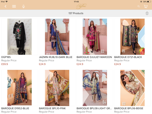Tap the £24.9 price under Baroque DJuliet-Maroon
This screenshot has width=152, height=114.
click(x=80, y=64)
